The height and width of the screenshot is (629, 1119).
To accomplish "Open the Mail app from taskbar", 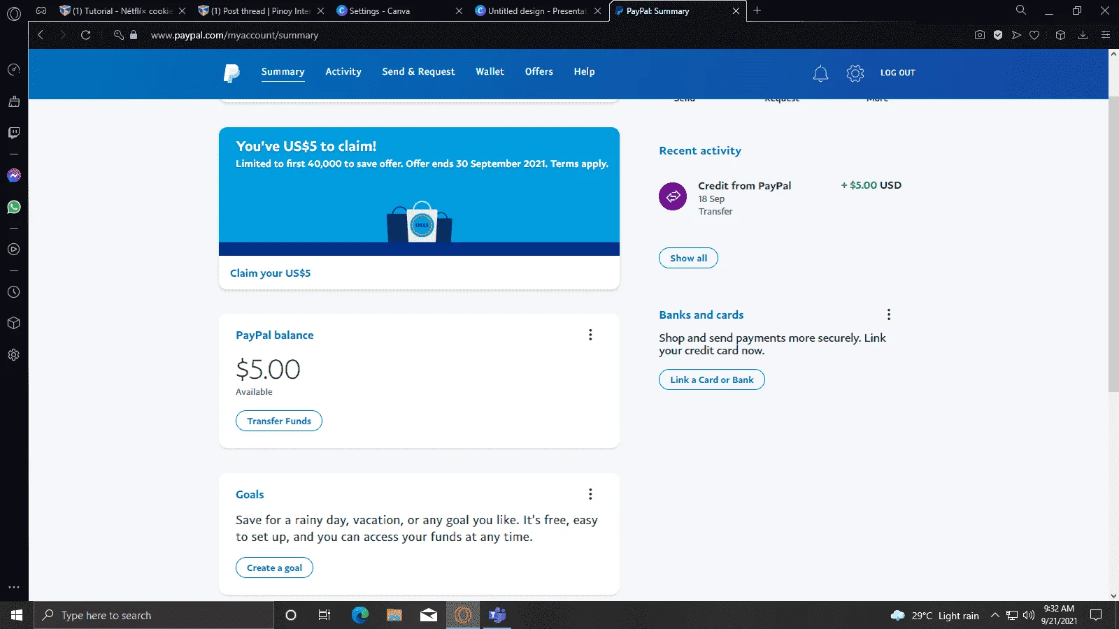I will (429, 616).
